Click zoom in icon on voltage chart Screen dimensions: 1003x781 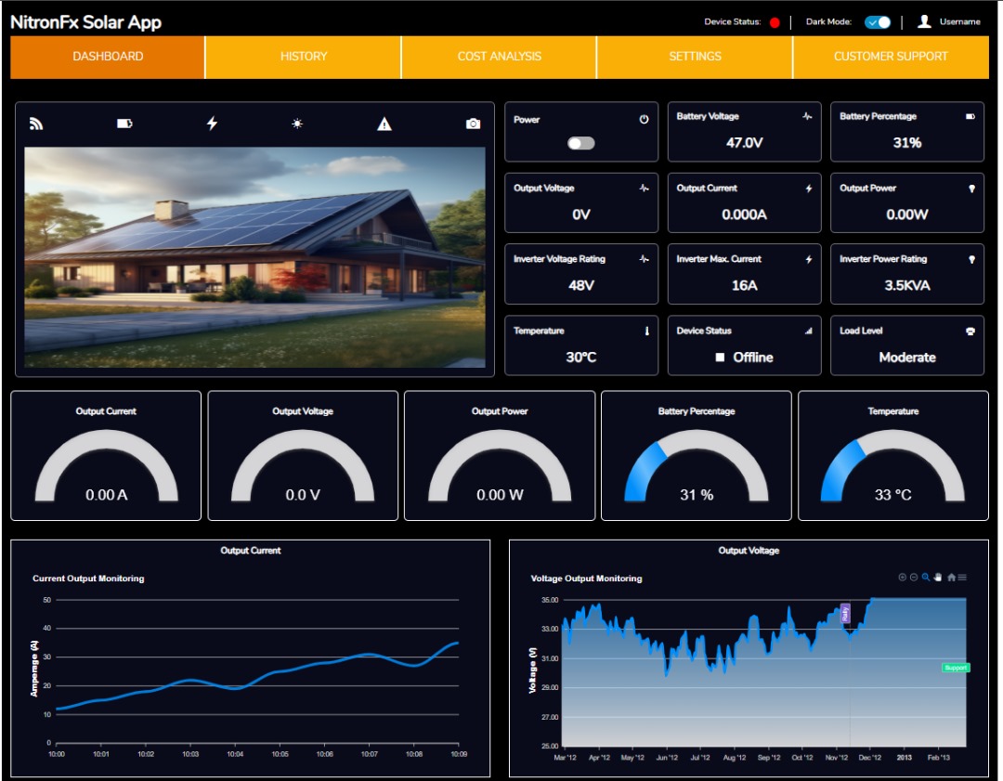pyautogui.click(x=902, y=578)
